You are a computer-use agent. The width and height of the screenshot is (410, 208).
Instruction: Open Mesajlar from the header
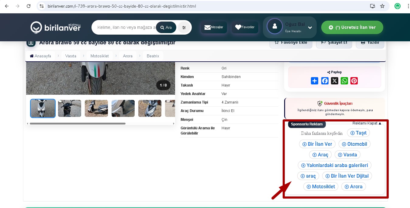[214, 27]
